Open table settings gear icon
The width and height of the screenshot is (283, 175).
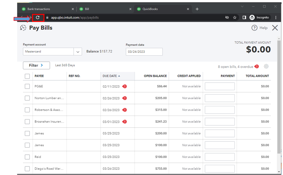[266, 66]
